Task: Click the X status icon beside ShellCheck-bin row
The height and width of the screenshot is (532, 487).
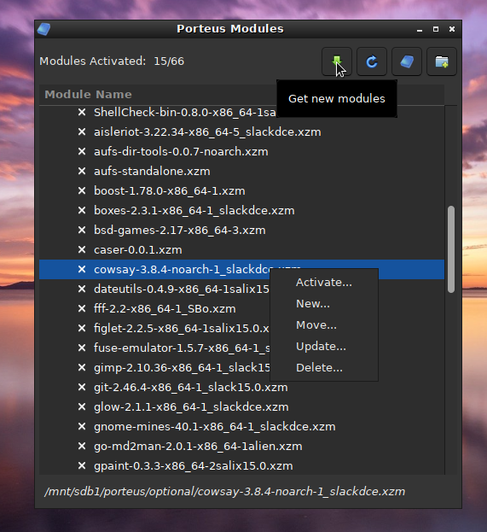Action: point(82,112)
